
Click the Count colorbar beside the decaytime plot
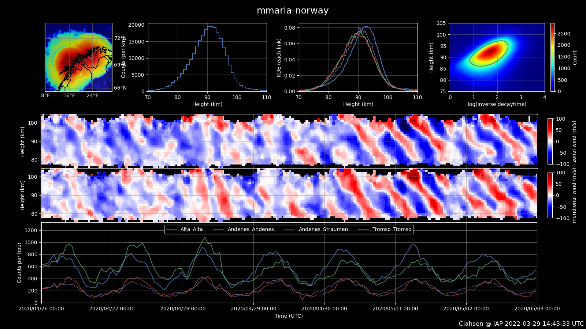point(552,57)
